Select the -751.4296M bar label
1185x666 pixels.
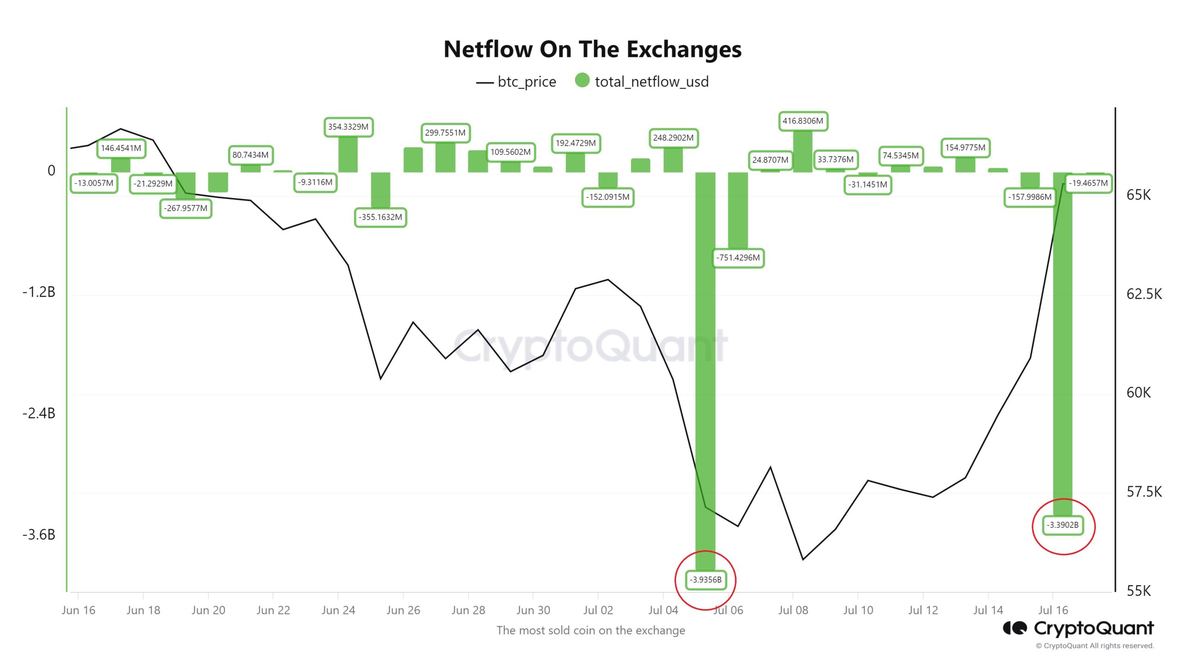(x=738, y=258)
